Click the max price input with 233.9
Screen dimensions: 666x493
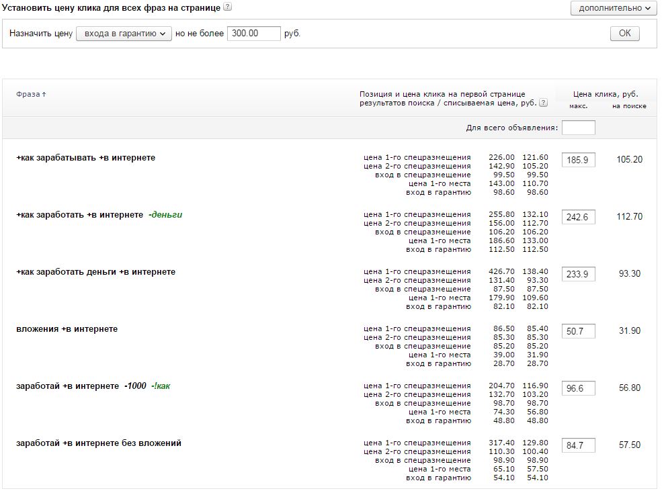[578, 274]
